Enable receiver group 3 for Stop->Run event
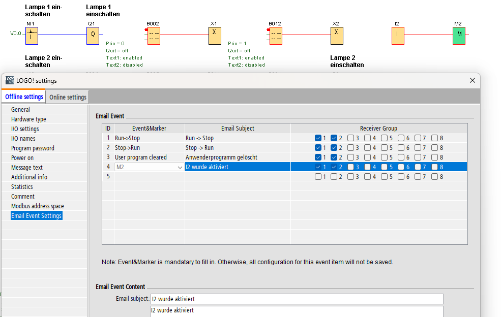The image size is (501, 317). click(x=350, y=148)
